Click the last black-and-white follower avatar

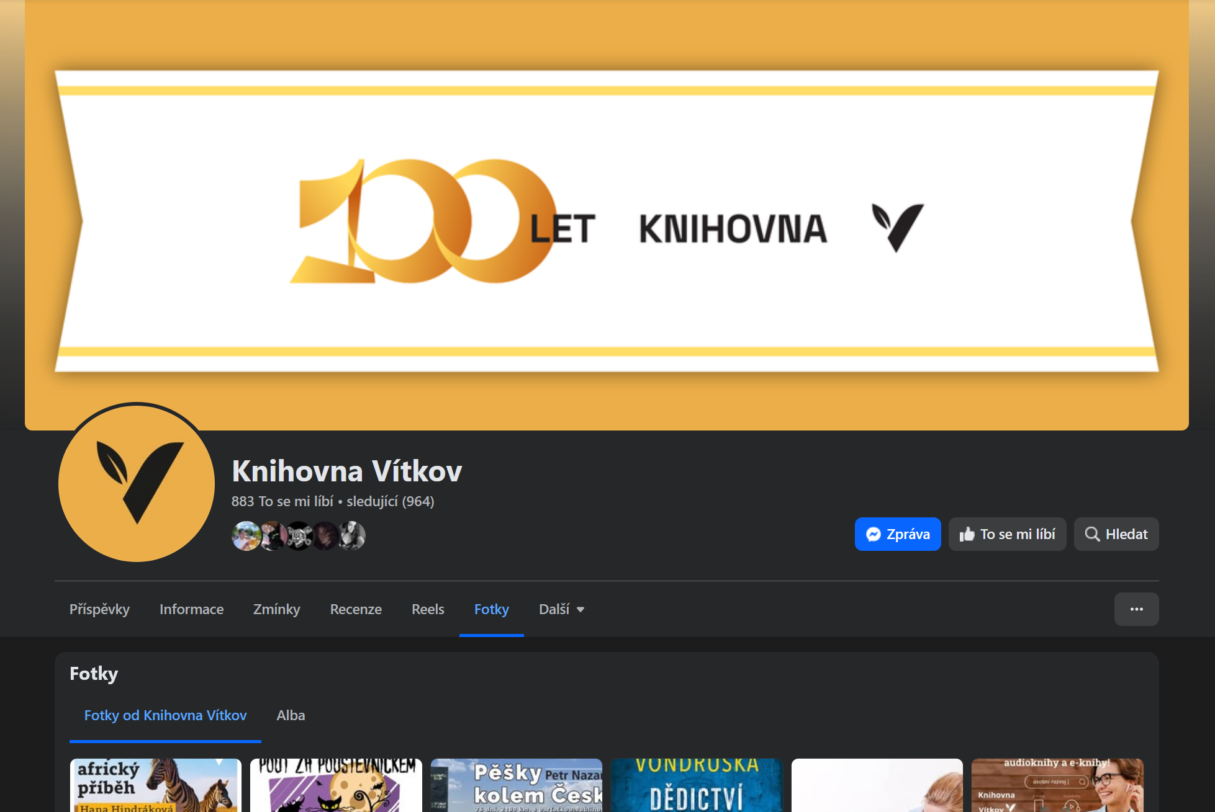[x=352, y=536]
